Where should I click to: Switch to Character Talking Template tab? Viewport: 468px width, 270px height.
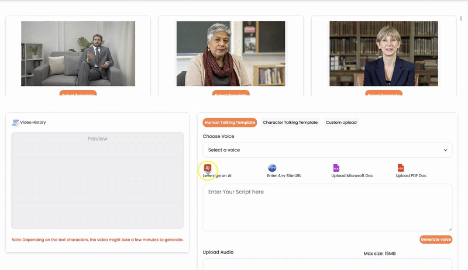point(290,123)
